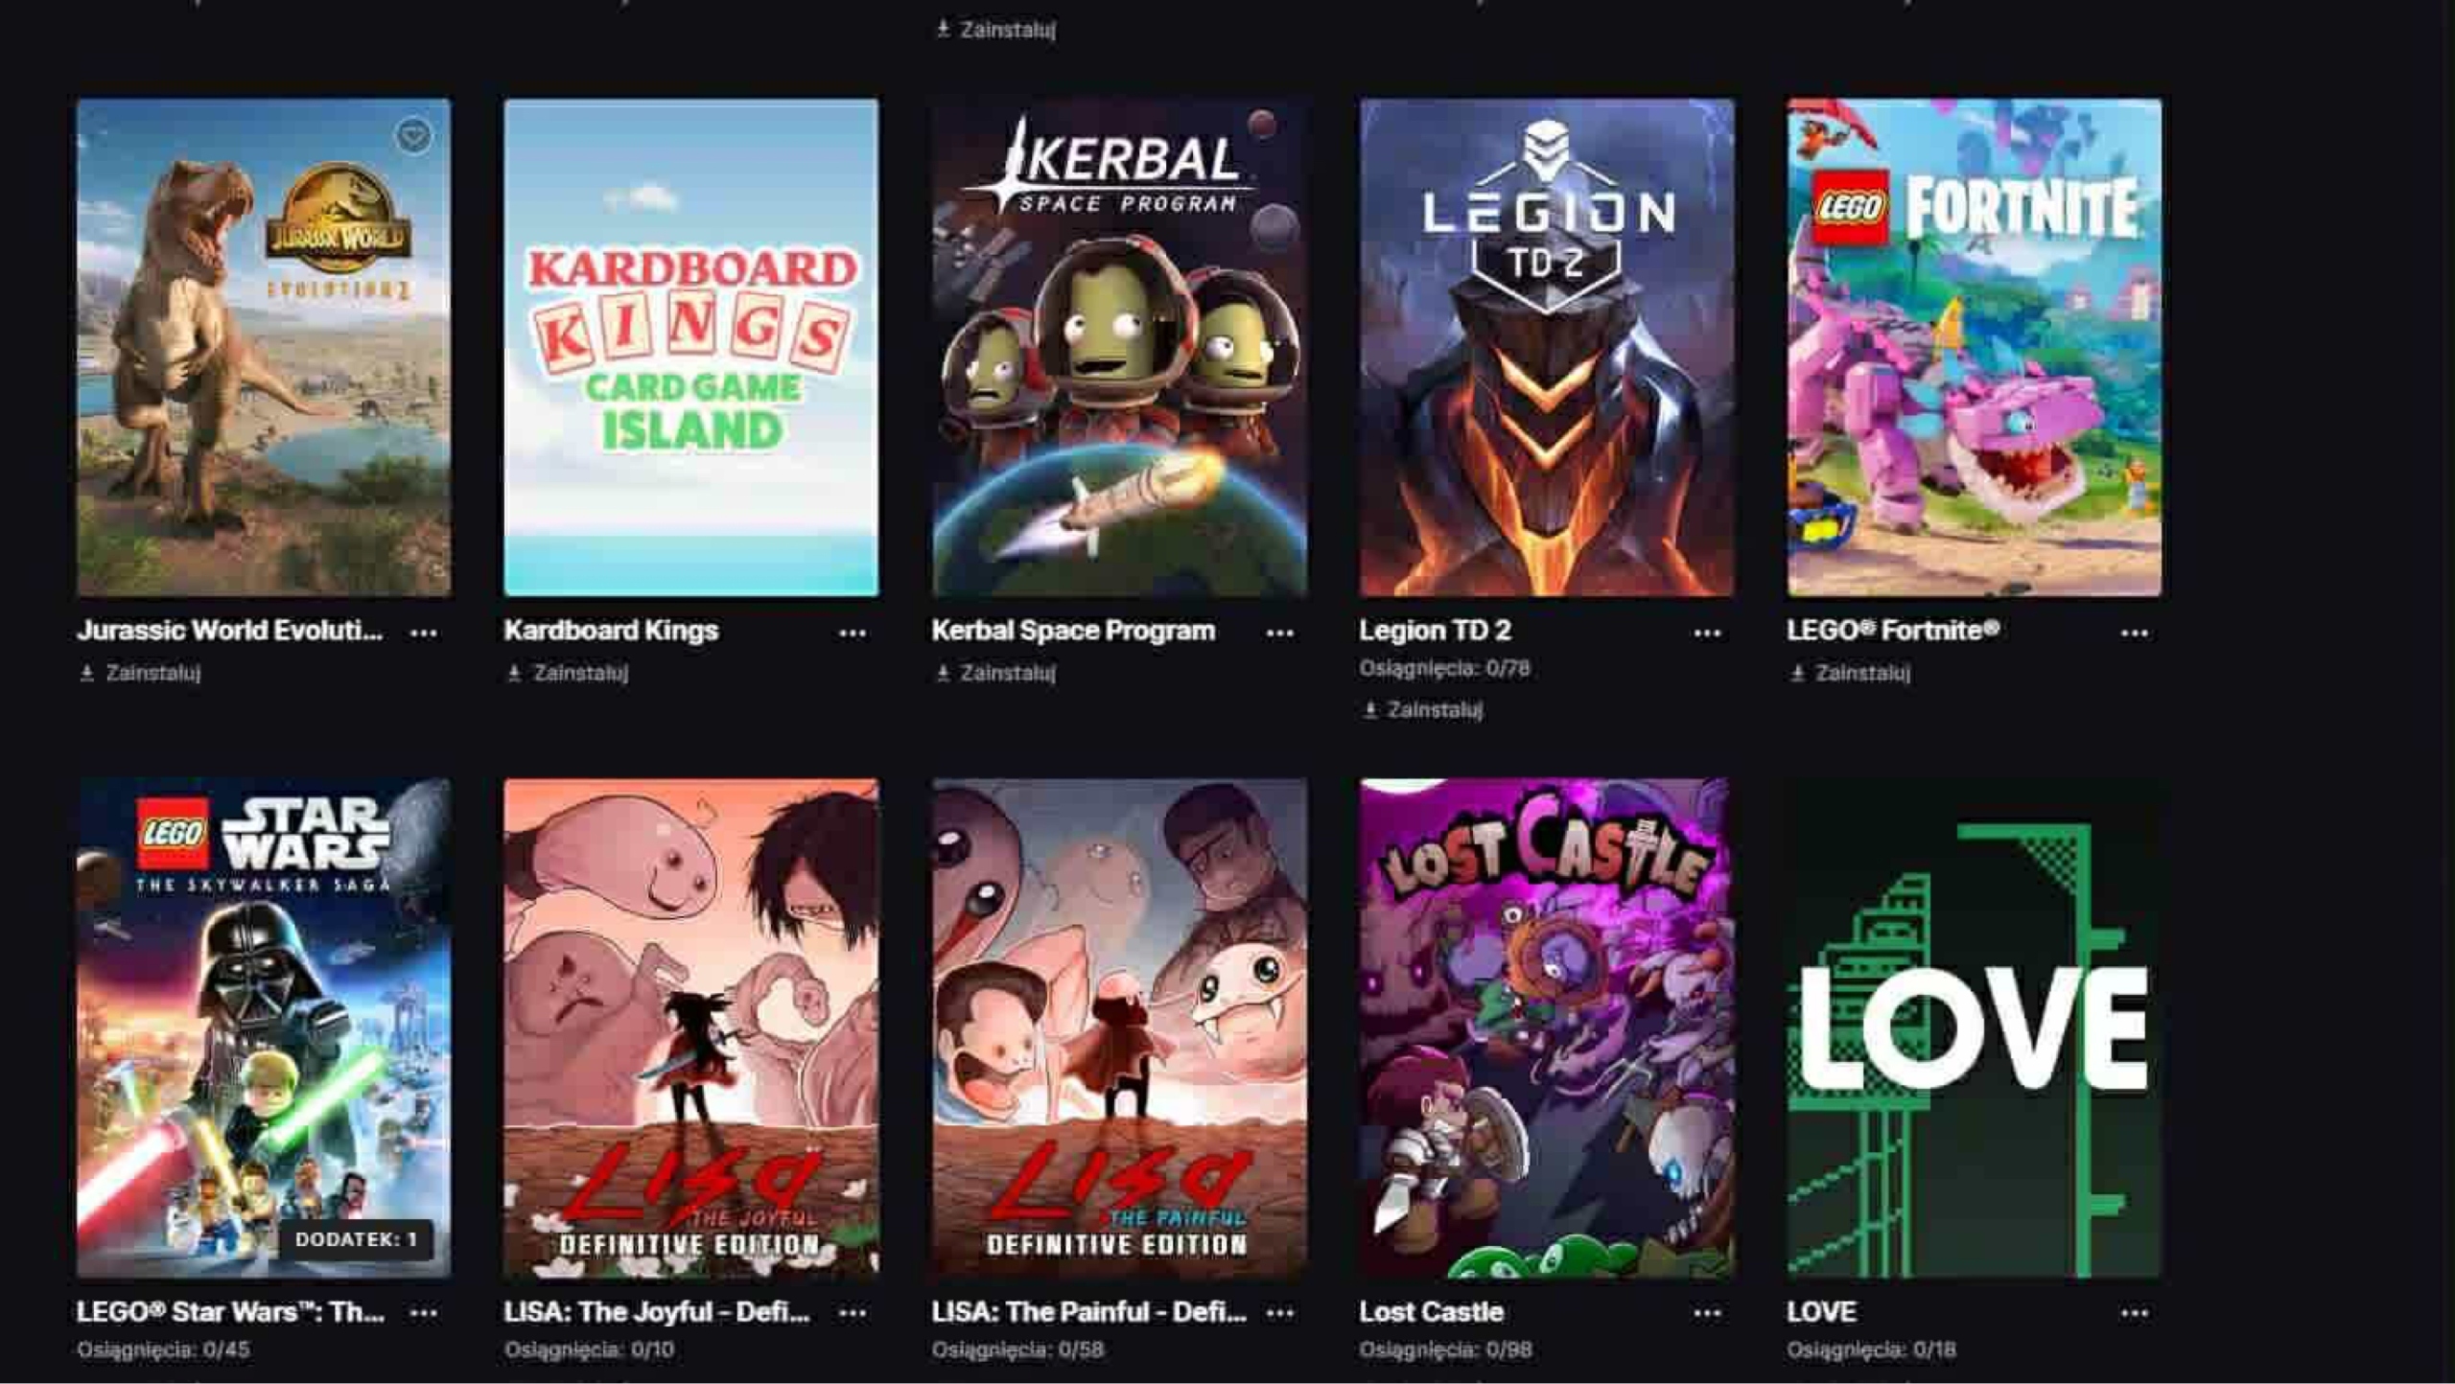Click Zainstaluj under Jurassic World Evolution 2
The image size is (2455, 1384).
[x=140, y=673]
